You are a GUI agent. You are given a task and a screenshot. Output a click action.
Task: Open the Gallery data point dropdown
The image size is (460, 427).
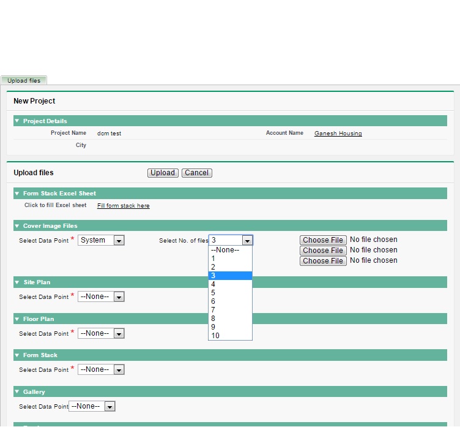coord(92,406)
